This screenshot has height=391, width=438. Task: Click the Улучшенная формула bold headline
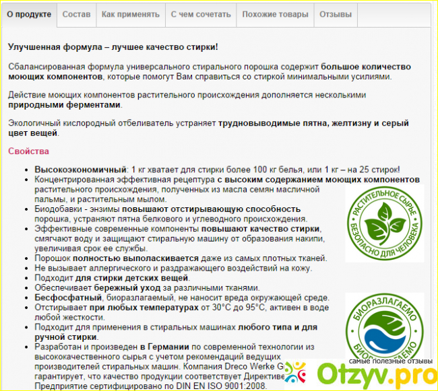[113, 47]
